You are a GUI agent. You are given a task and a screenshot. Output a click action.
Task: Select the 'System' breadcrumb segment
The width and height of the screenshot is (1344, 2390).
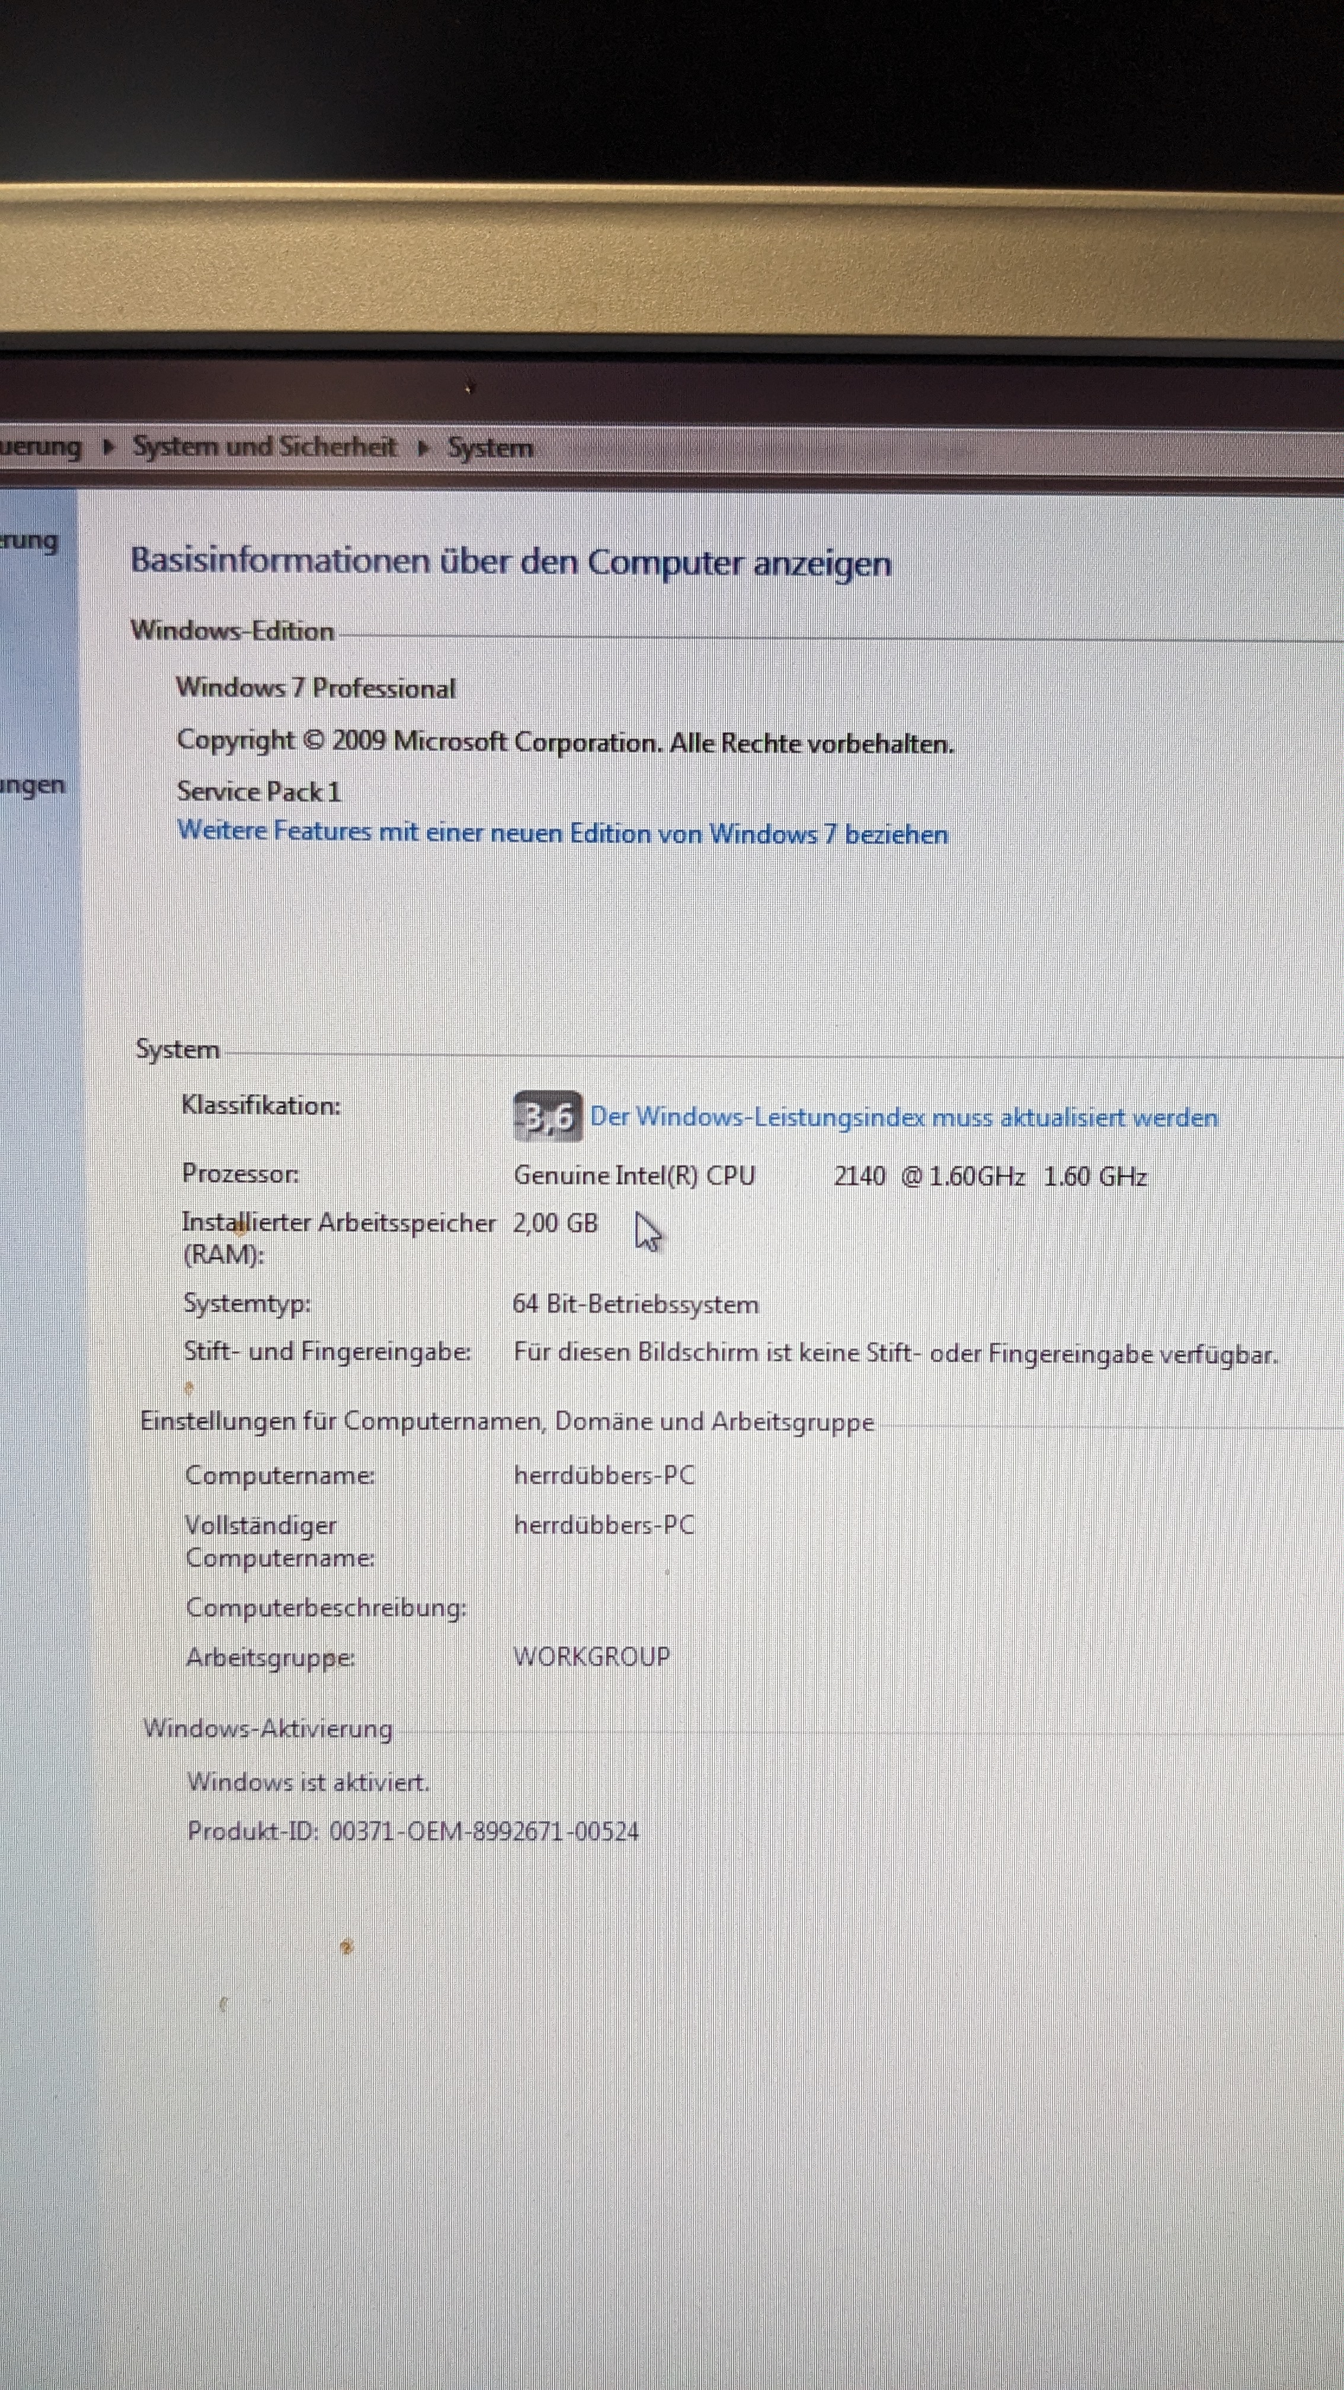(489, 447)
